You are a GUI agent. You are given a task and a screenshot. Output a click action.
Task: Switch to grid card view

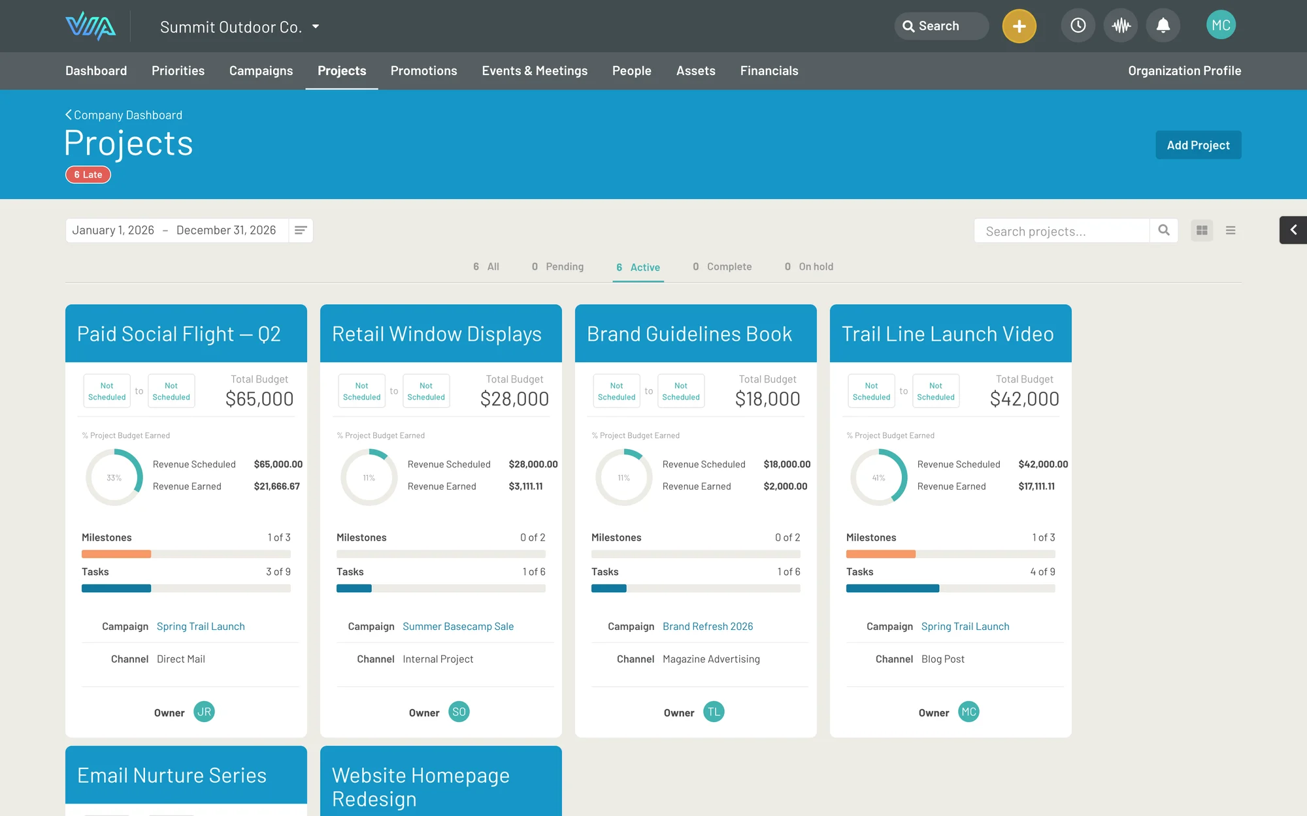click(1202, 230)
